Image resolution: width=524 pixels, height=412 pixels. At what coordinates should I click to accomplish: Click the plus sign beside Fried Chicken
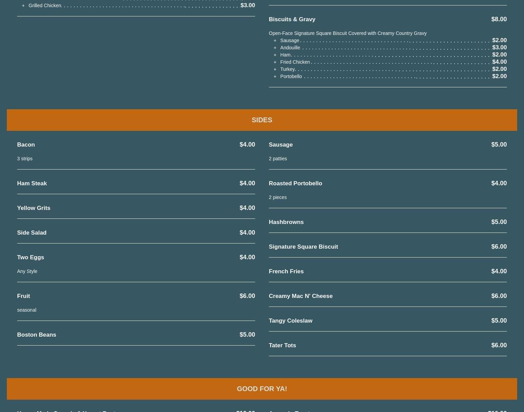275,62
